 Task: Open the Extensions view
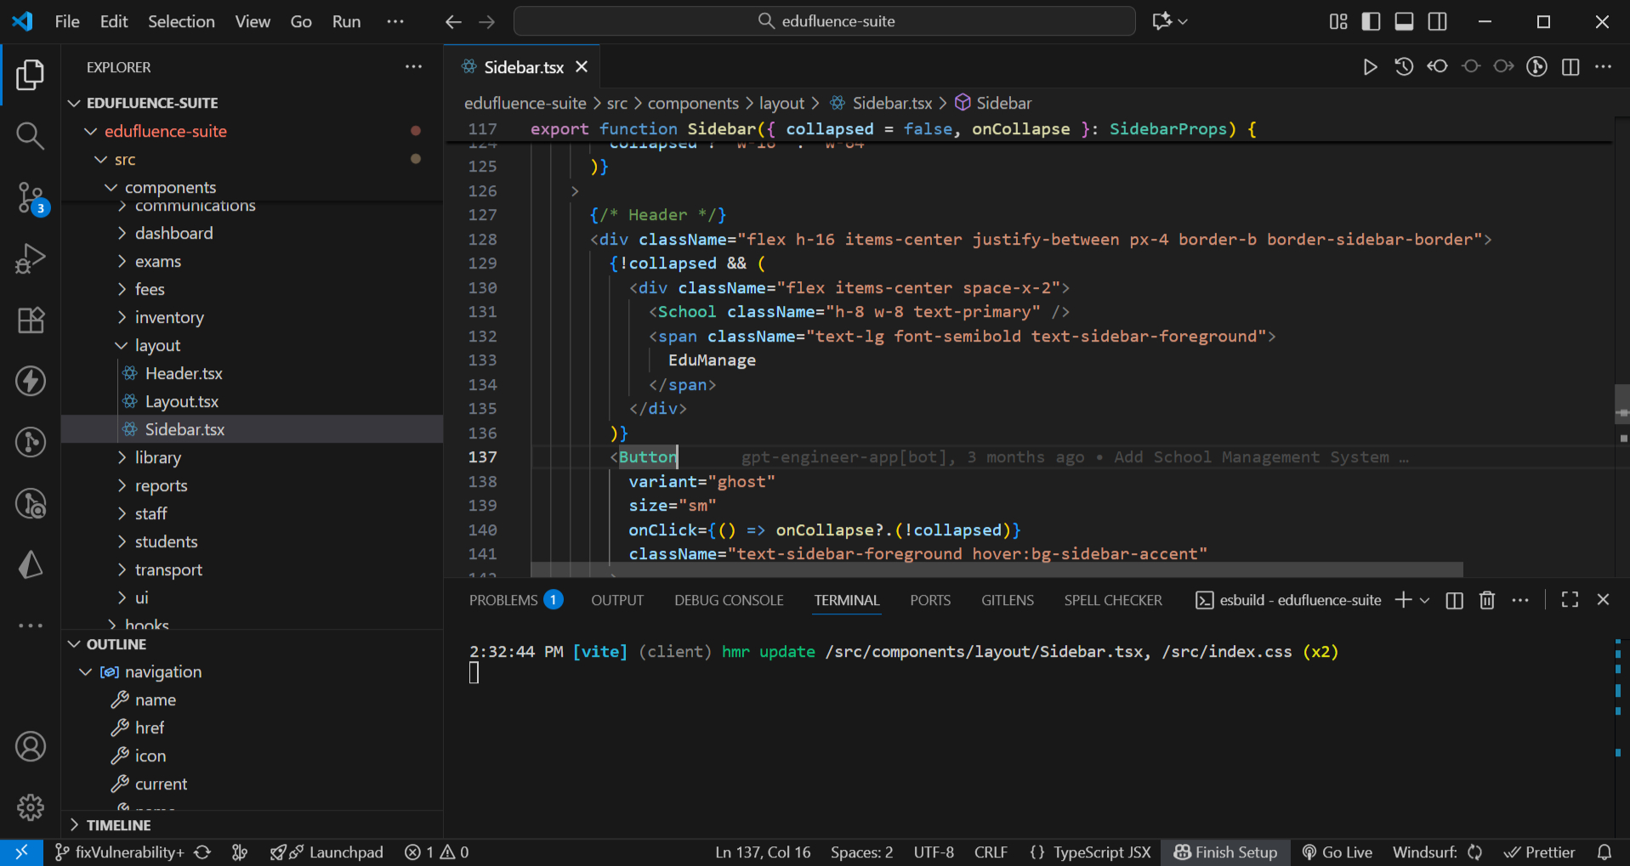click(31, 320)
